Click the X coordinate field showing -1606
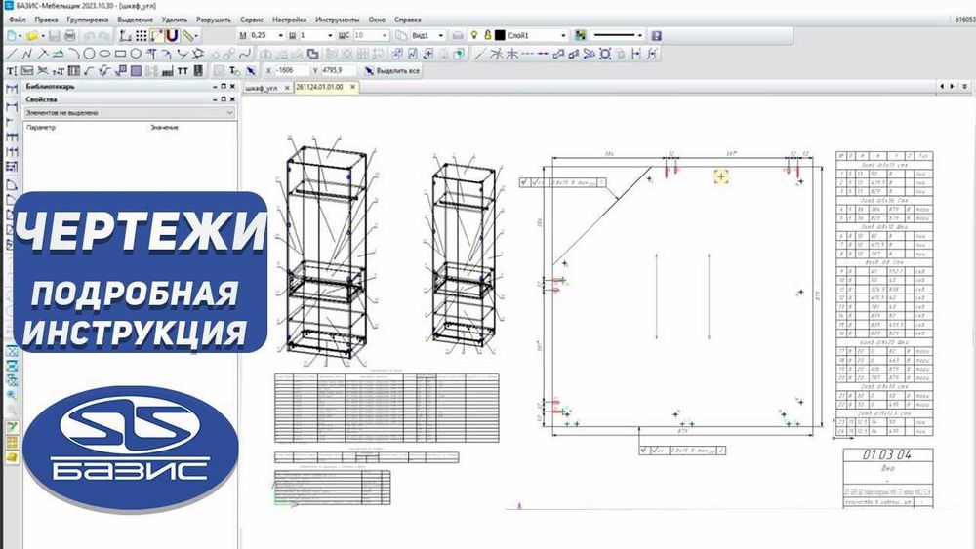Image resolution: width=976 pixels, height=549 pixels. point(291,71)
